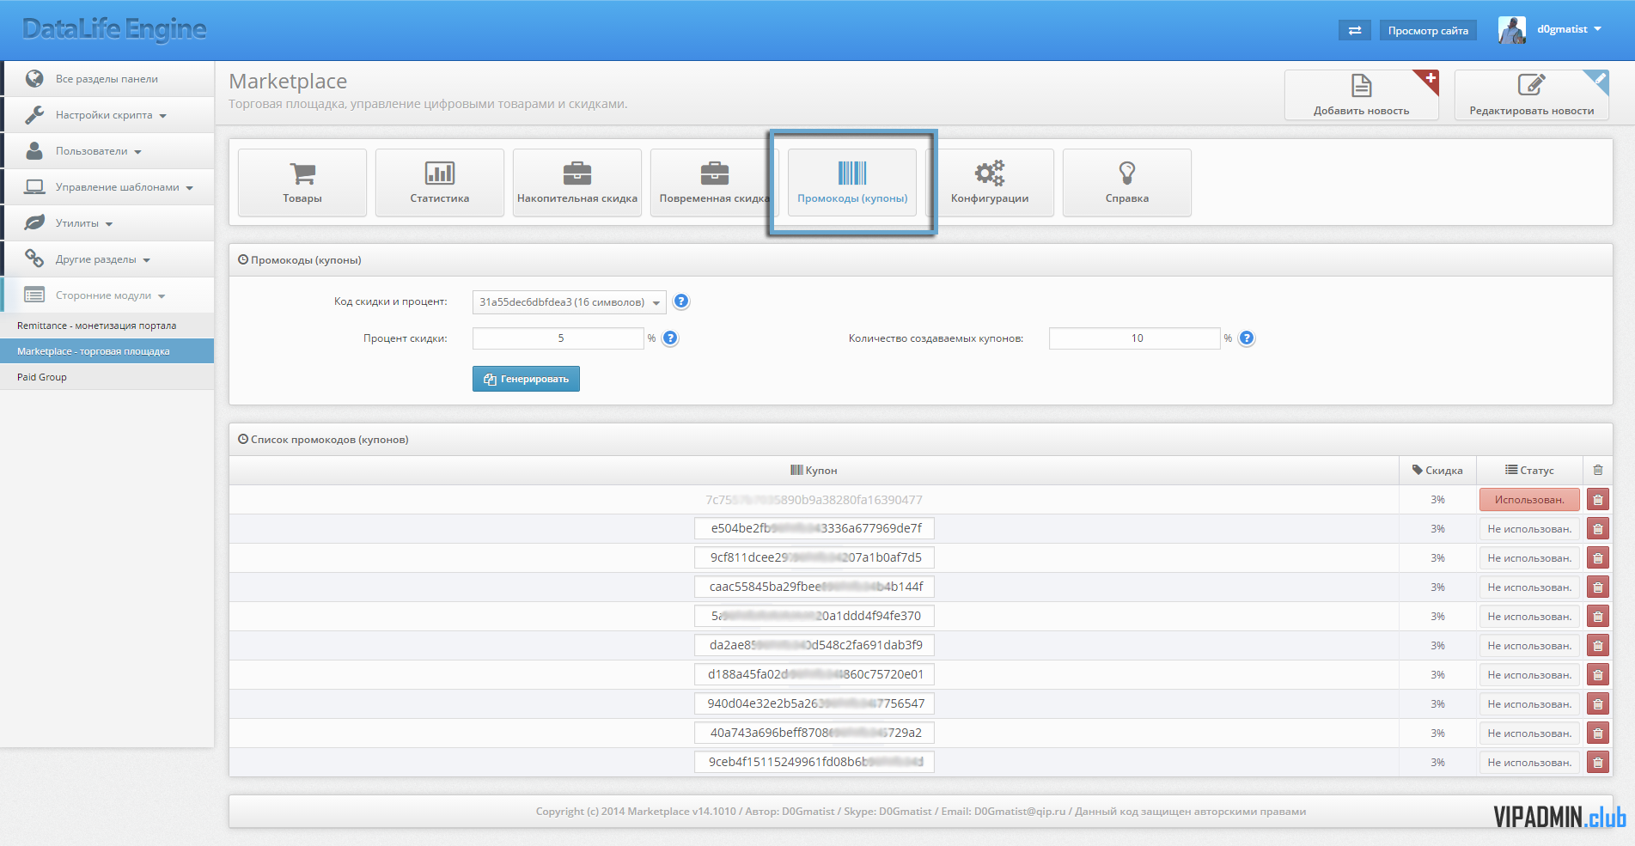This screenshot has width=1635, height=846.
Task: Click the Процент скидки input field
Action: 558,338
